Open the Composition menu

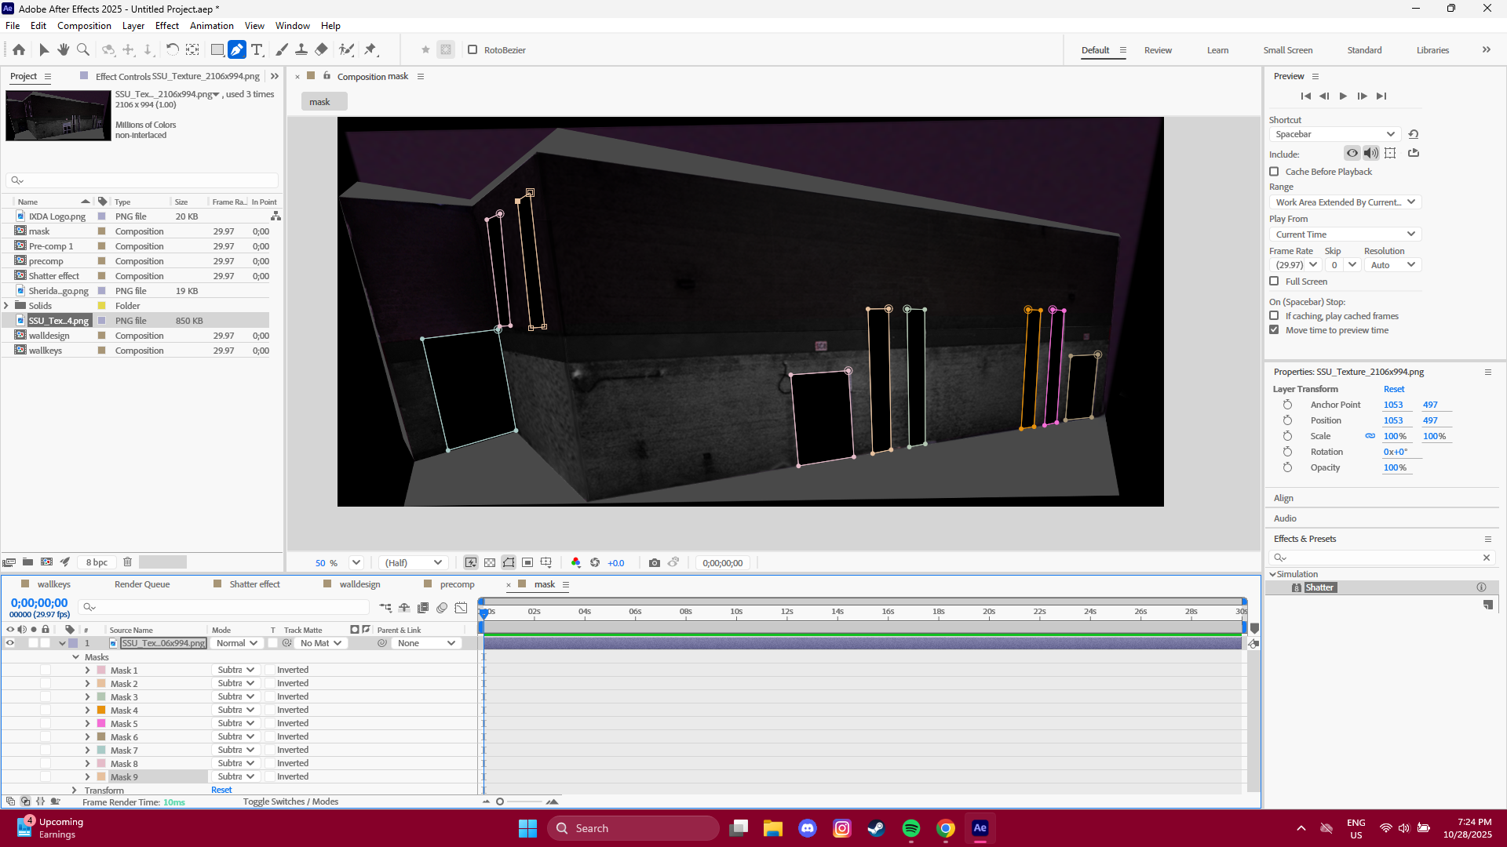point(83,25)
